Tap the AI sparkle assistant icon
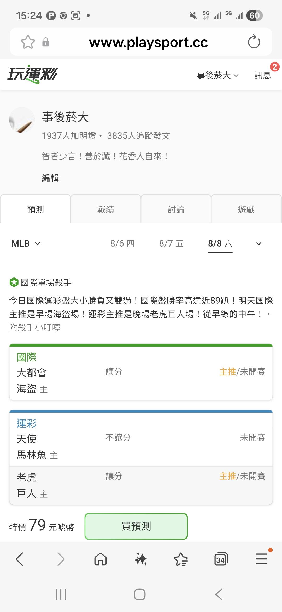This screenshot has height=612, width=282. 141,559
